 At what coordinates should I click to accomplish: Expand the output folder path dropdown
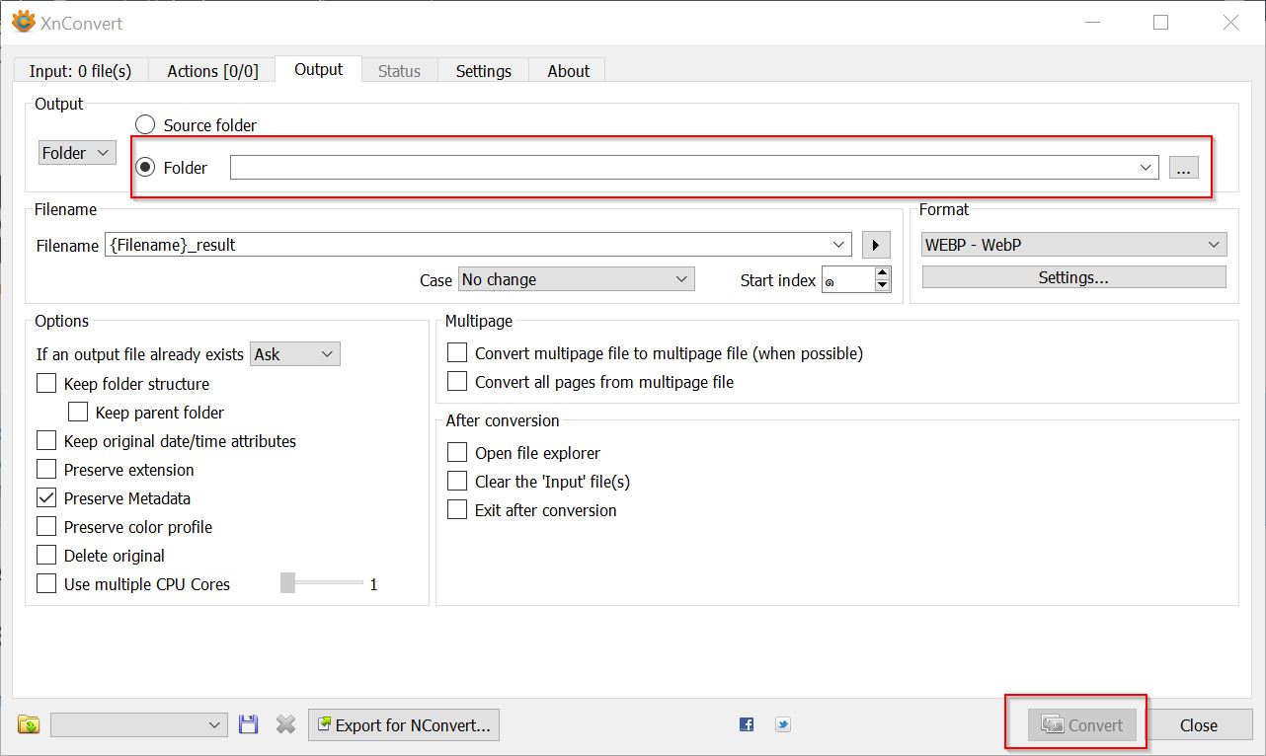click(1147, 168)
